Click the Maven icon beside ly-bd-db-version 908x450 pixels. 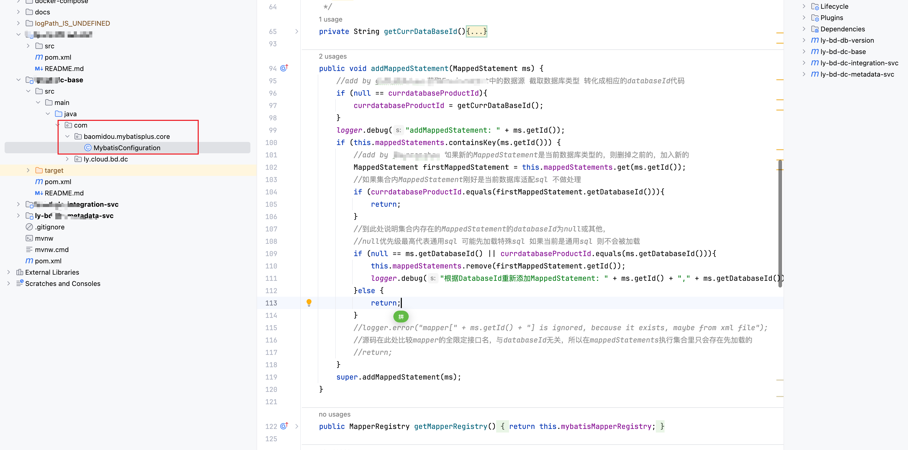815,40
